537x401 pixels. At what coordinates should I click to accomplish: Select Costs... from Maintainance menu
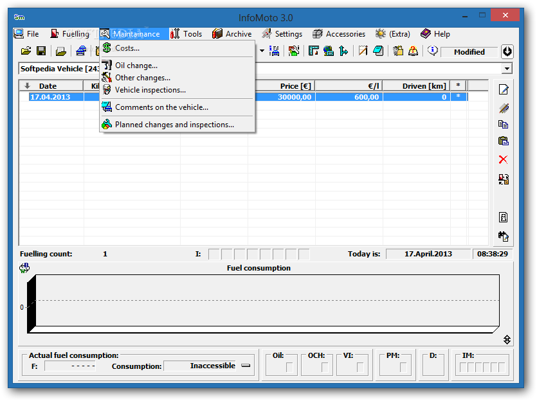point(177,48)
